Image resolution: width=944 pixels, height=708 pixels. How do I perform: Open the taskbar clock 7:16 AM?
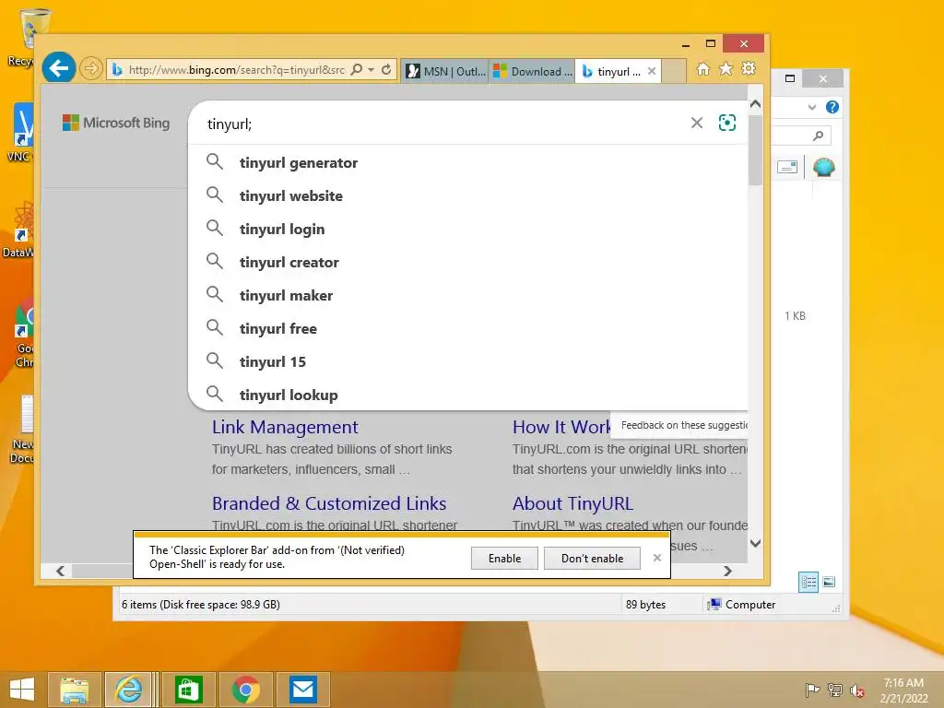(903, 690)
